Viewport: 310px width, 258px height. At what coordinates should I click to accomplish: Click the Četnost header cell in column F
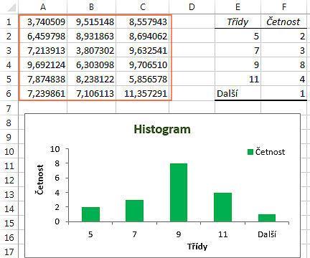click(x=284, y=21)
